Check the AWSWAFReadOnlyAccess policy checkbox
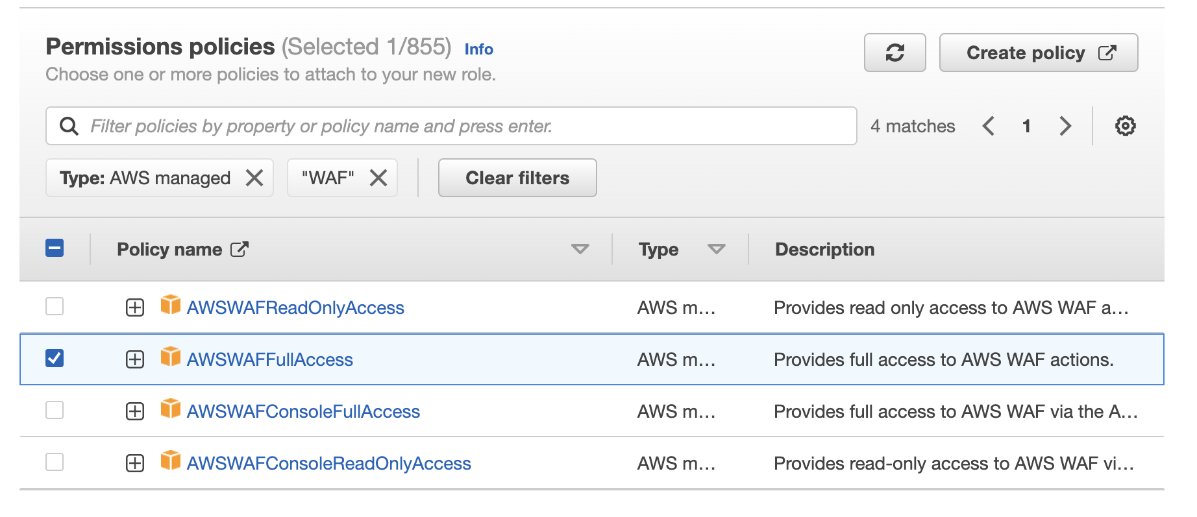 tap(55, 306)
